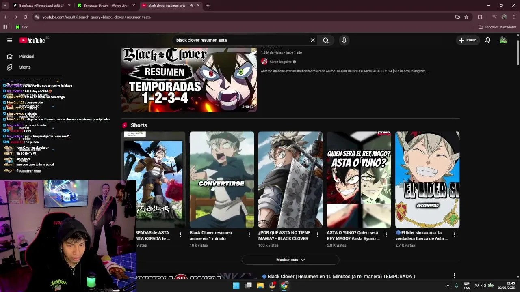Close the Bendezzu TikTok tab
Viewport: 520px width, 292px height.
[69, 6]
